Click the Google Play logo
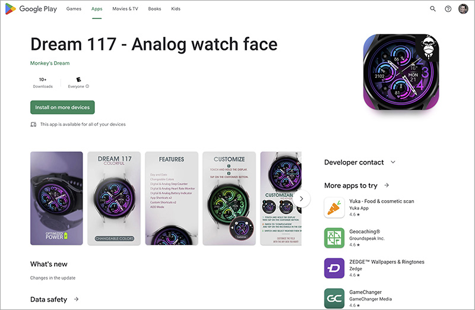The height and width of the screenshot is (310, 475). [31, 9]
